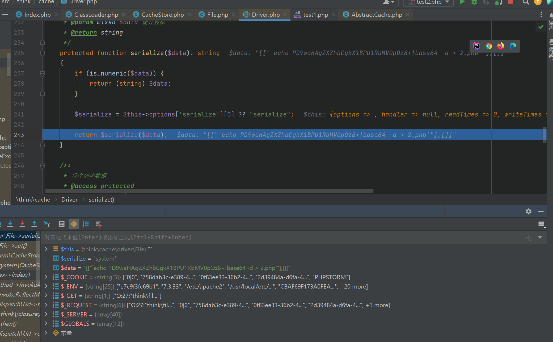Click the editor horizontal scrollbar
Image resolution: width=553 pixels, height=342 pixels.
click(x=209, y=191)
